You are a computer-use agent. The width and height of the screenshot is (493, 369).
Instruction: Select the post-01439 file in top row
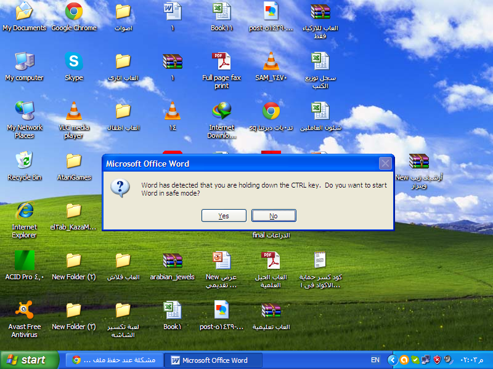pyautogui.click(x=271, y=17)
